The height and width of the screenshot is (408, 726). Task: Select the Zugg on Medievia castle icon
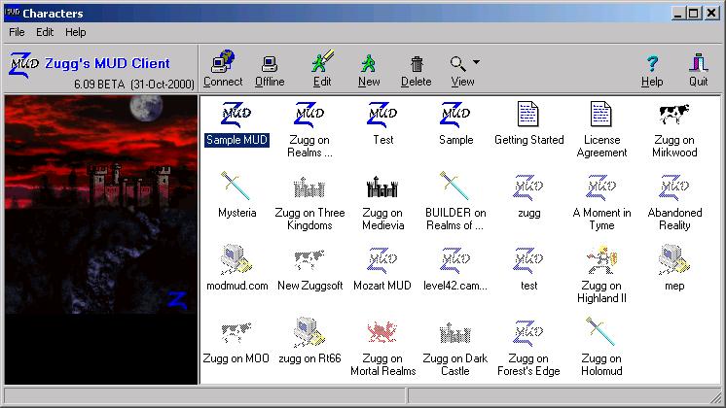[x=382, y=187]
